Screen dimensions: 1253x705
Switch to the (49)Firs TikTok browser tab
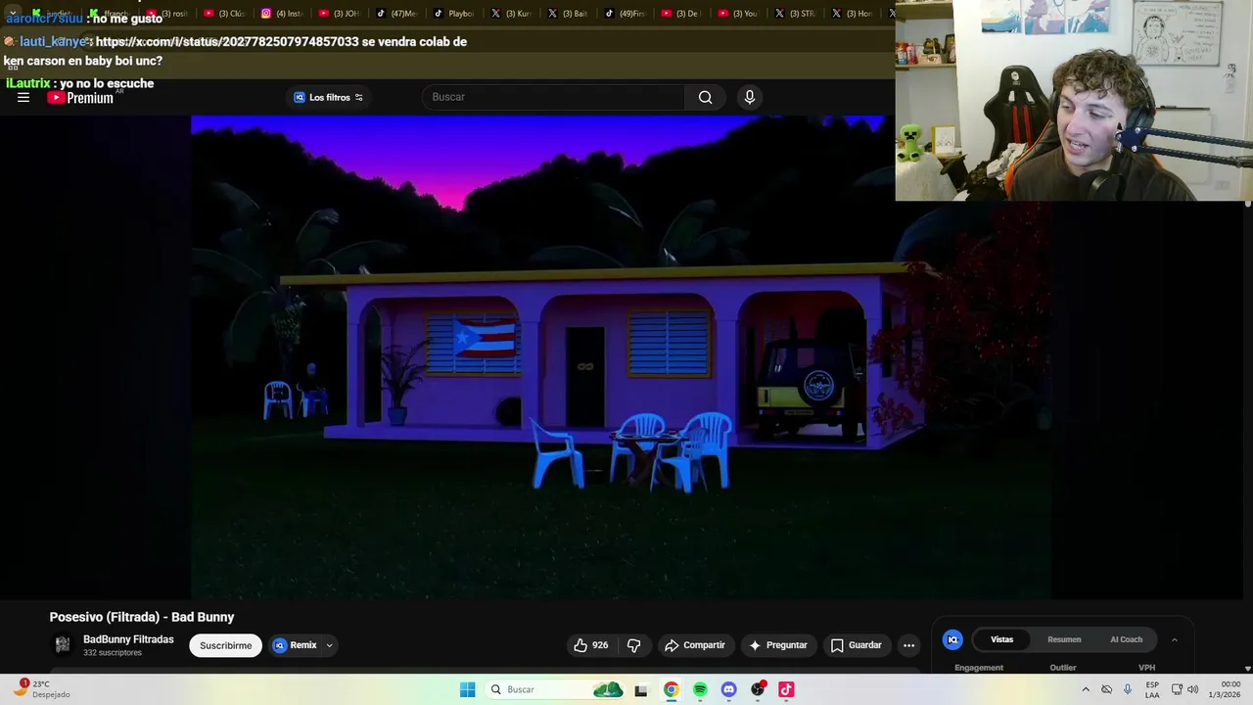click(x=626, y=14)
